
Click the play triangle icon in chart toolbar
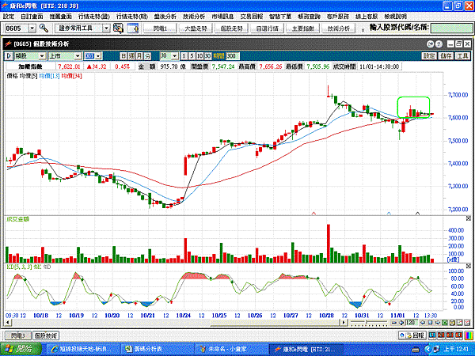pyautogui.click(x=9, y=56)
